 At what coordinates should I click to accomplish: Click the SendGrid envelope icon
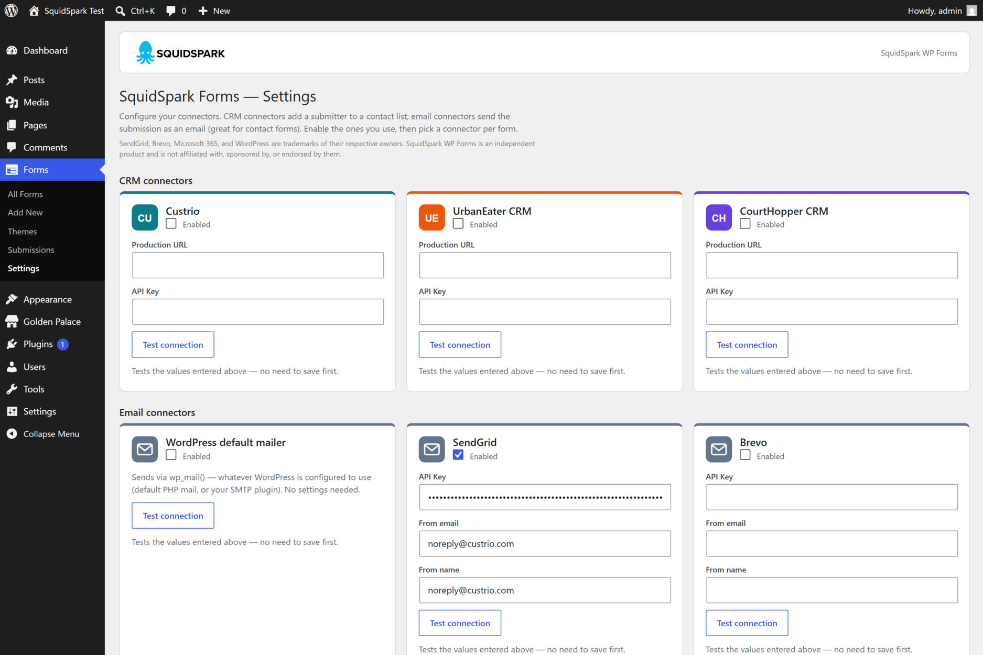[431, 449]
